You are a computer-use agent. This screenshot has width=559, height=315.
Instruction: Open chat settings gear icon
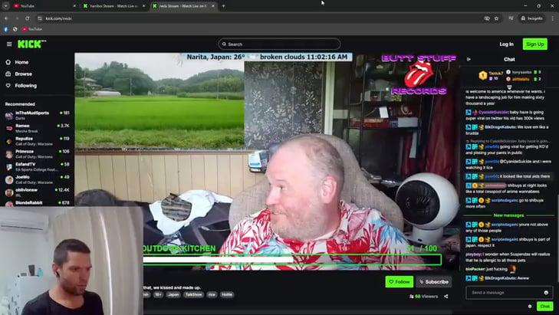530,306
